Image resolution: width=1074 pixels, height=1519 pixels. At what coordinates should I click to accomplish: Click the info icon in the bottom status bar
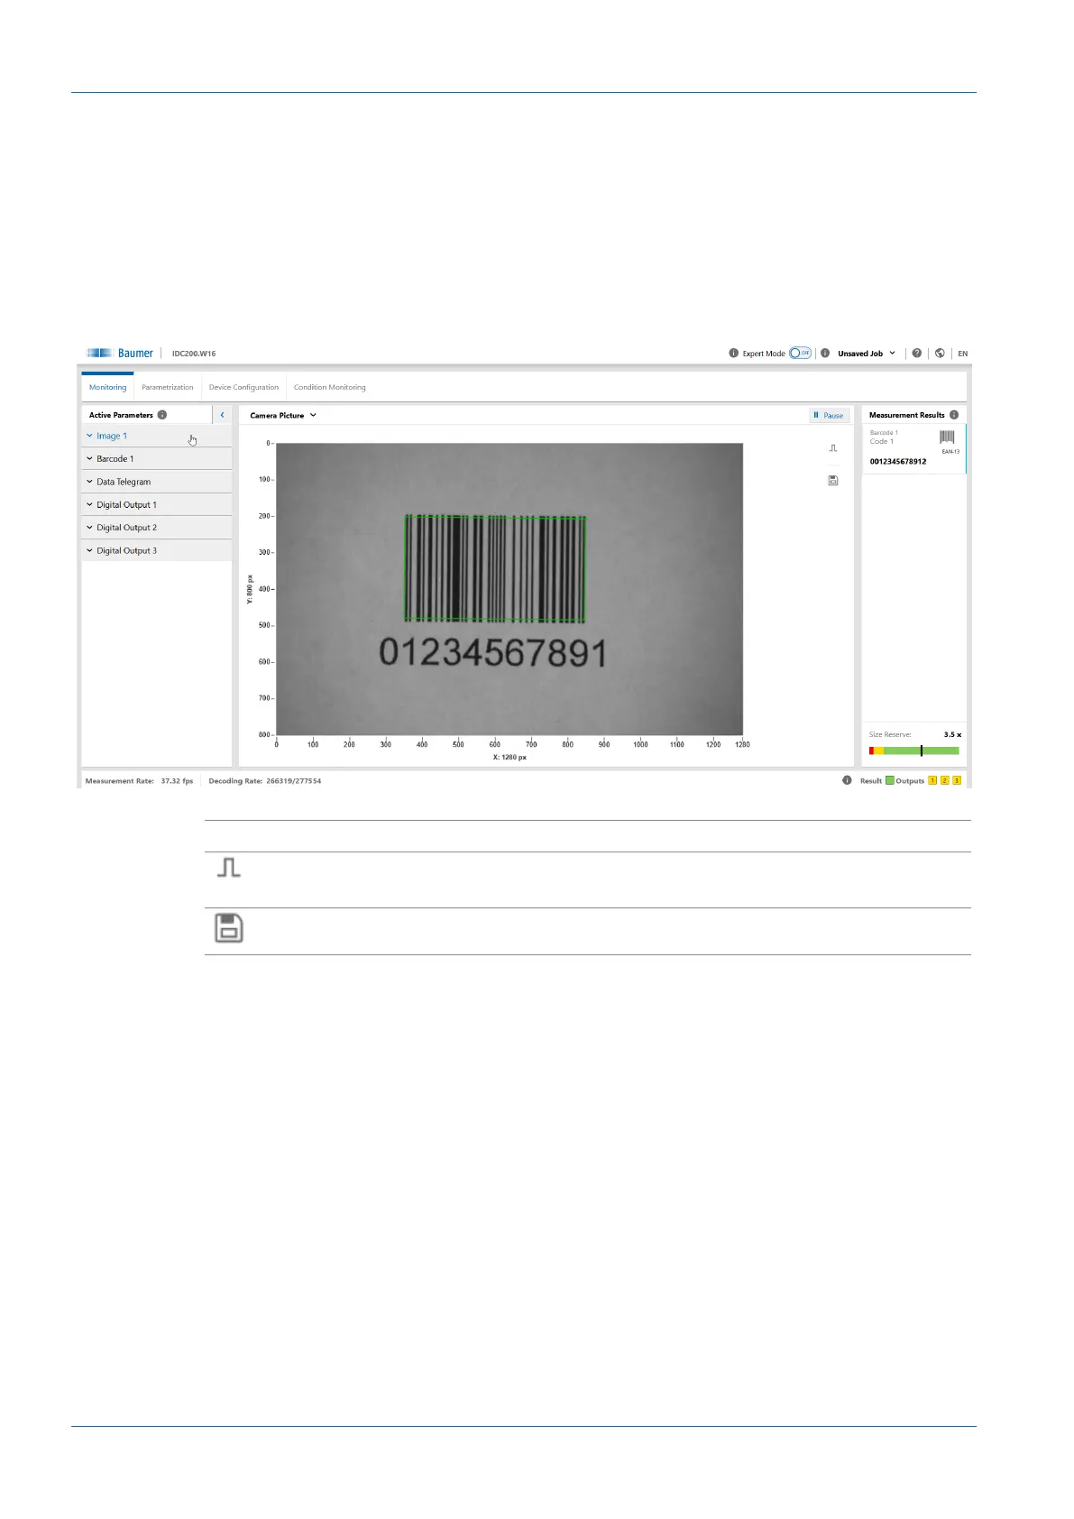(847, 780)
